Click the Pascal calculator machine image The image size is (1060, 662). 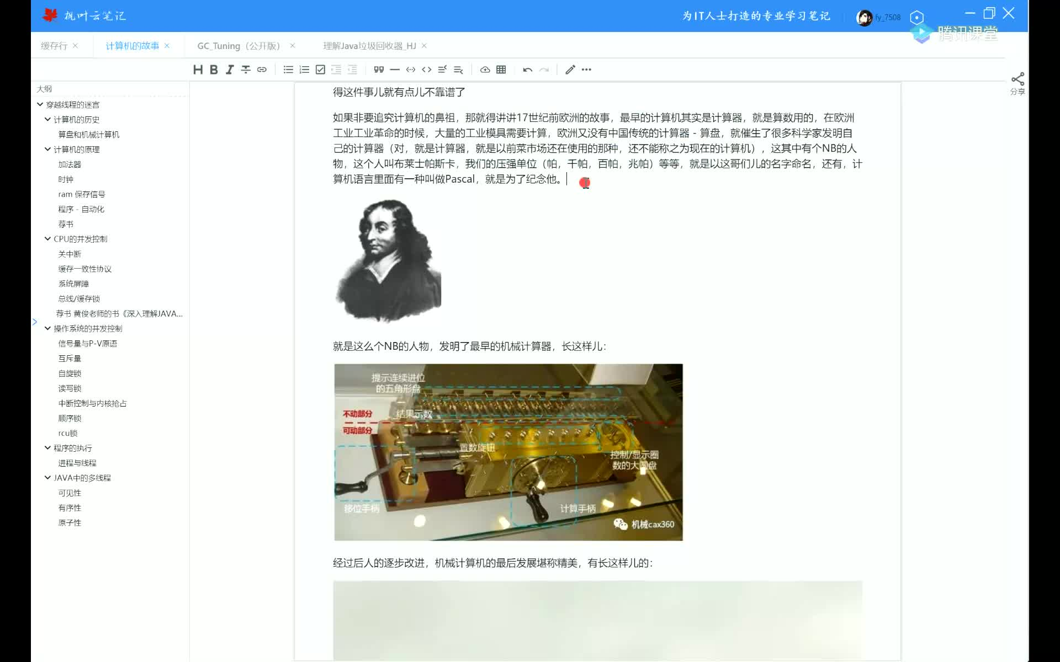(508, 452)
